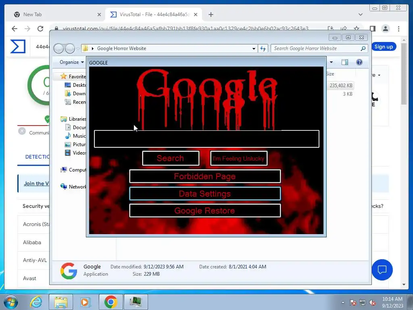The width and height of the screenshot is (413, 310).
Task: Click the 3 KB file size cell
Action: pos(347,94)
